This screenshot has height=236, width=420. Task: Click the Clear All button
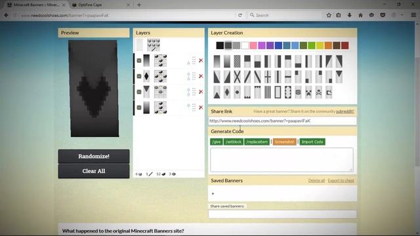coord(94,171)
